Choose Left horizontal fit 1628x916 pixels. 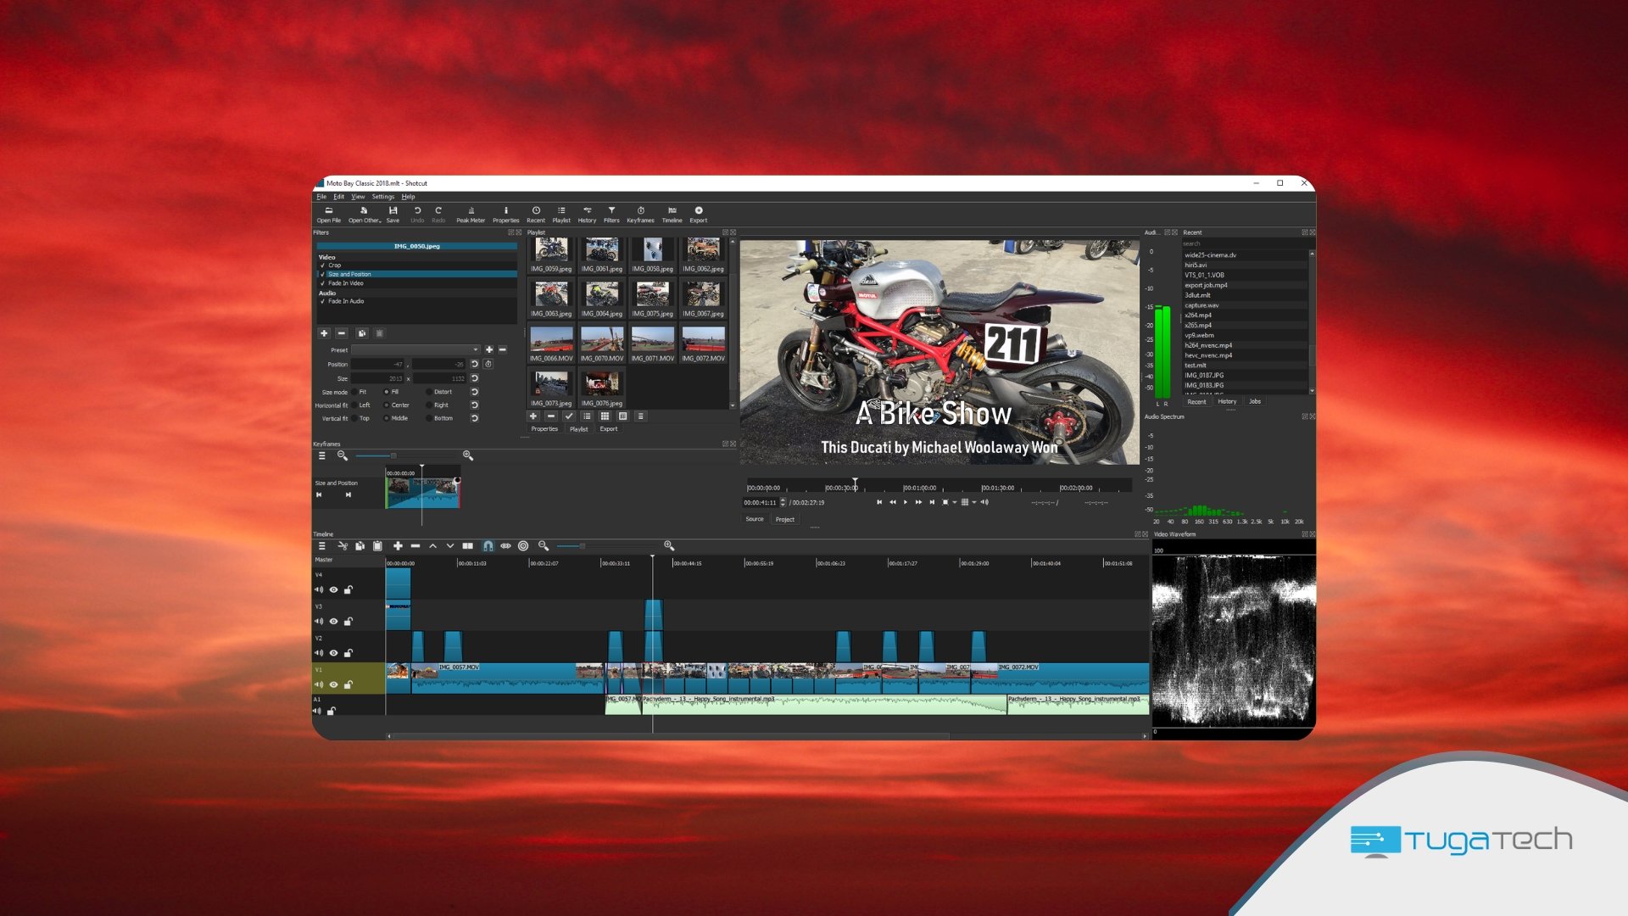[354, 405]
